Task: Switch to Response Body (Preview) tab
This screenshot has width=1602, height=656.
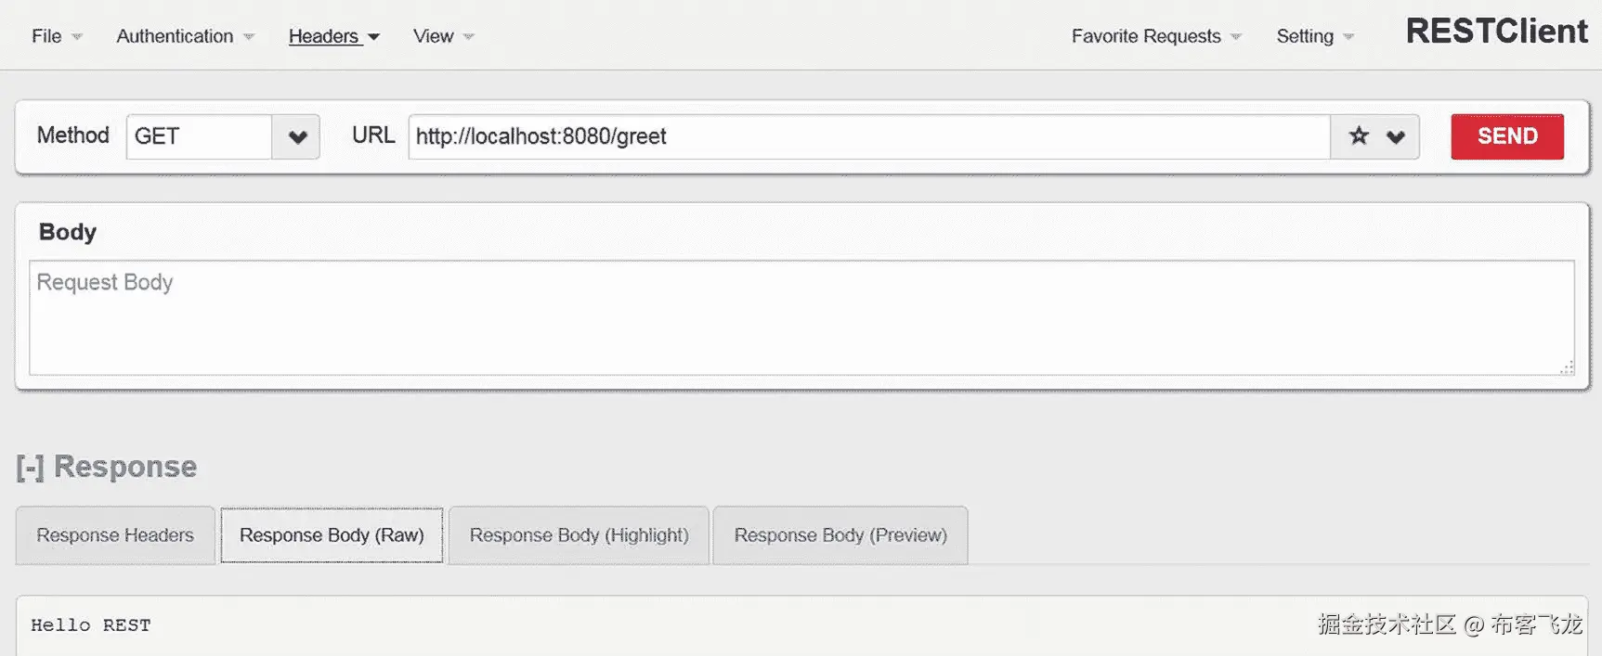Action: 840,535
